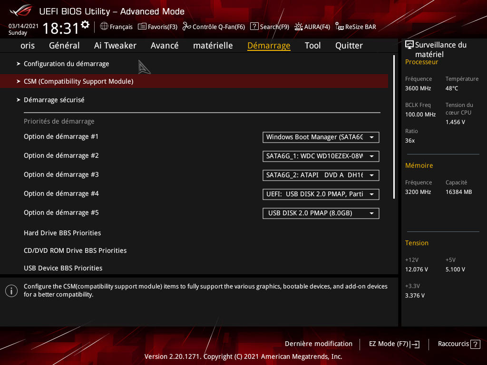Expand Démarrage sécurisé arrow
Viewport: 487px width, 365px height.
click(19, 100)
